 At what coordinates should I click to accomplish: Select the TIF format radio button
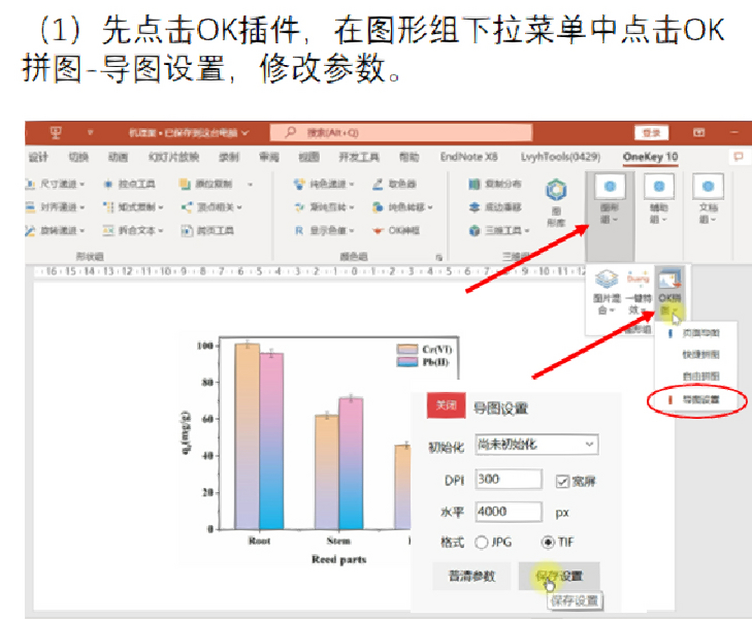point(547,542)
